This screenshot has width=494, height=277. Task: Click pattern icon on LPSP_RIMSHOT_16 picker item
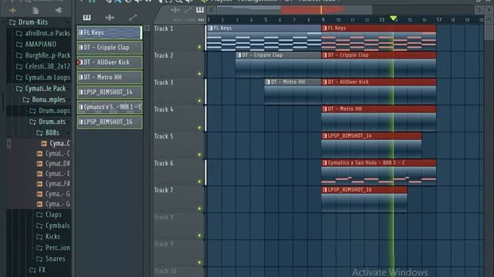(x=80, y=122)
